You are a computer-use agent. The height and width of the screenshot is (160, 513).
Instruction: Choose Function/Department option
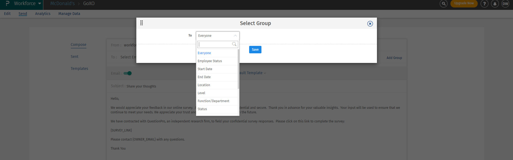coord(217,101)
